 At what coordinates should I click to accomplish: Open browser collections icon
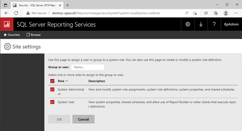click(216, 13)
